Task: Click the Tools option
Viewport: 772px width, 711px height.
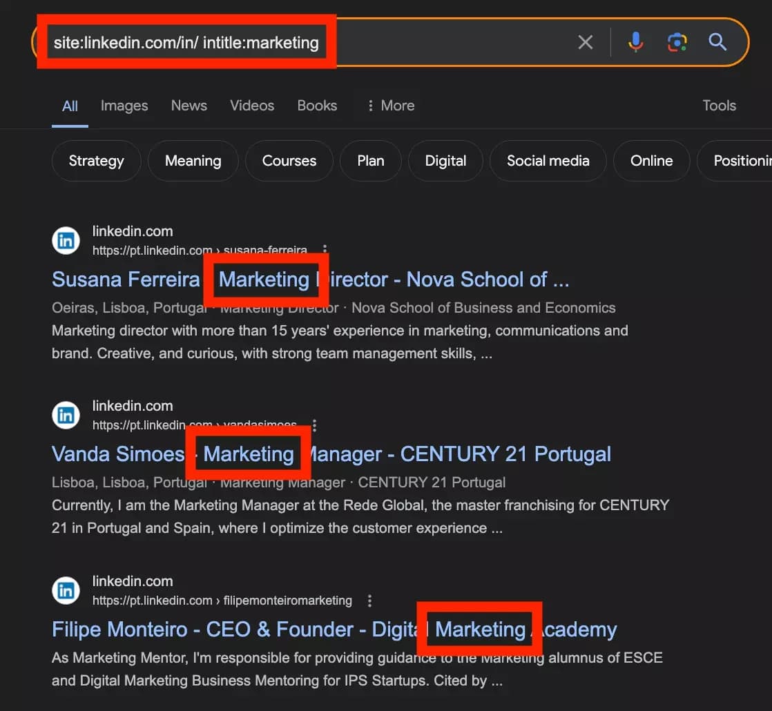Action: (719, 105)
